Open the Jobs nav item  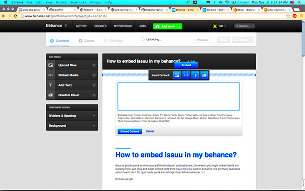142,26
